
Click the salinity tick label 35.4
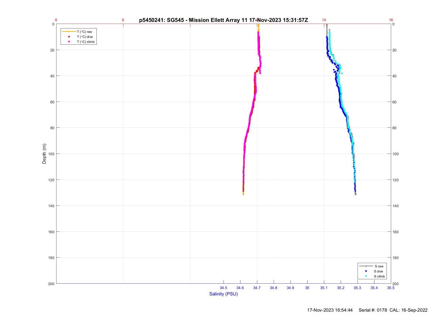pyautogui.click(x=374, y=288)
